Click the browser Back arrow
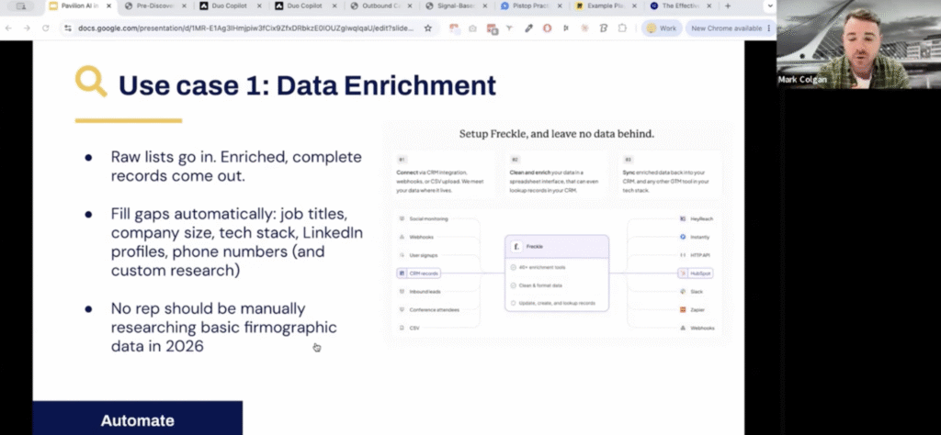The image size is (941, 435). (x=8, y=28)
